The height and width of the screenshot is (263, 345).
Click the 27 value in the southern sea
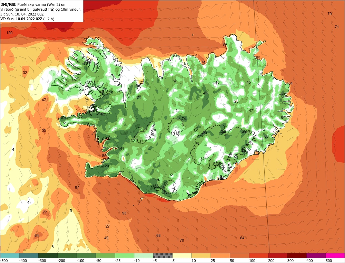pyautogui.click(x=108, y=226)
